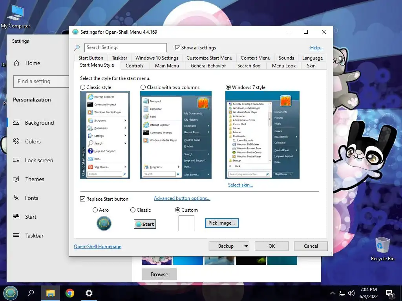Screen dimensions: 402x301
Task: Open the Select skin... link
Action: (241, 185)
